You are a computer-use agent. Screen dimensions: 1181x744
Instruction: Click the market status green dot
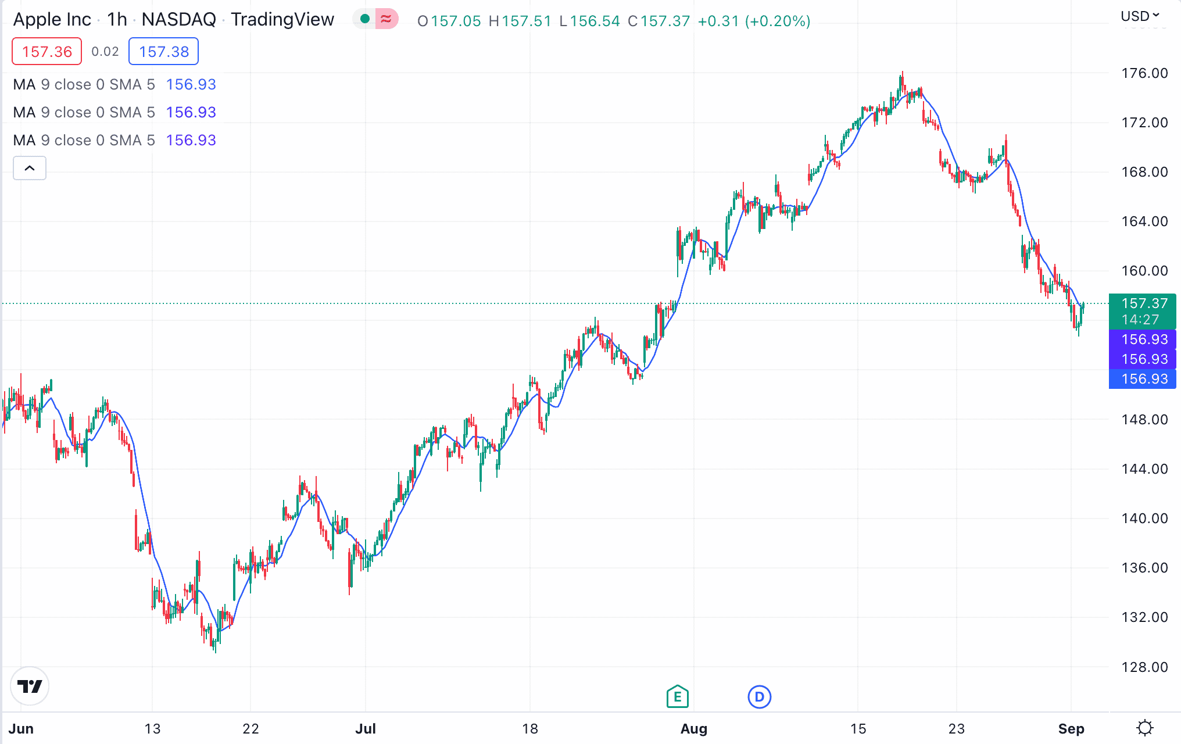click(x=365, y=19)
